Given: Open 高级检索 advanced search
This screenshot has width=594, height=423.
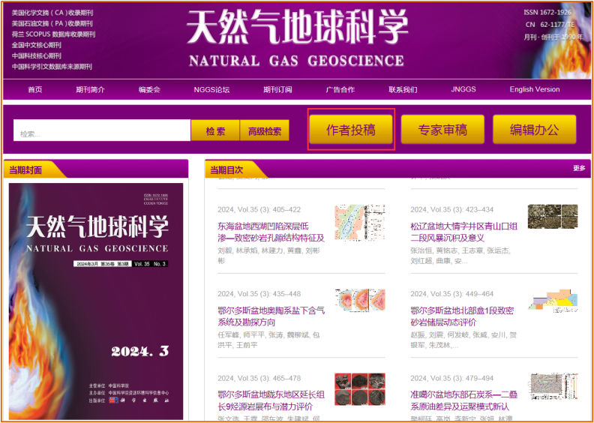Looking at the screenshot, I should [265, 130].
